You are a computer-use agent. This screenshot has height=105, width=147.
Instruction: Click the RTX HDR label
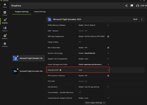(x=51, y=81)
